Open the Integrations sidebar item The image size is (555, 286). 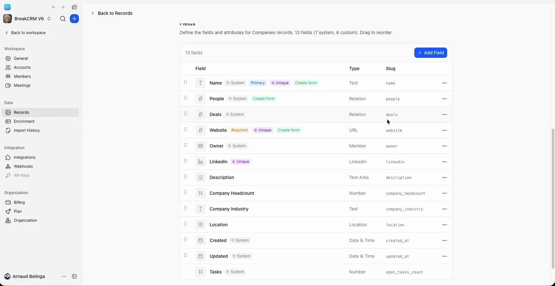[40, 158]
